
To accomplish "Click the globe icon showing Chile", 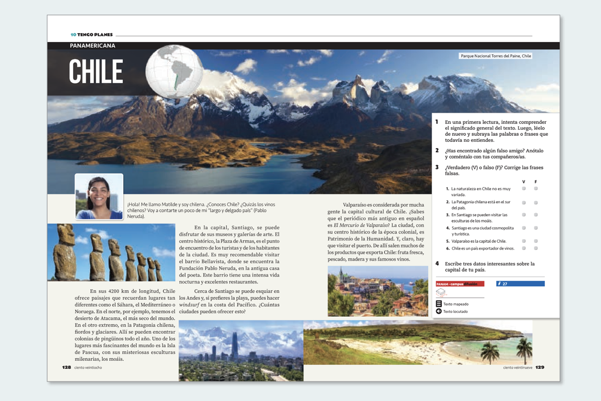I will (174, 71).
